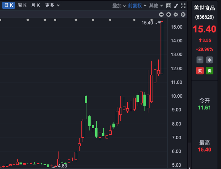Image resolution: width=221 pixels, height=169 pixels.
Task: Open chart settings gear icon
Action: click(176, 14)
